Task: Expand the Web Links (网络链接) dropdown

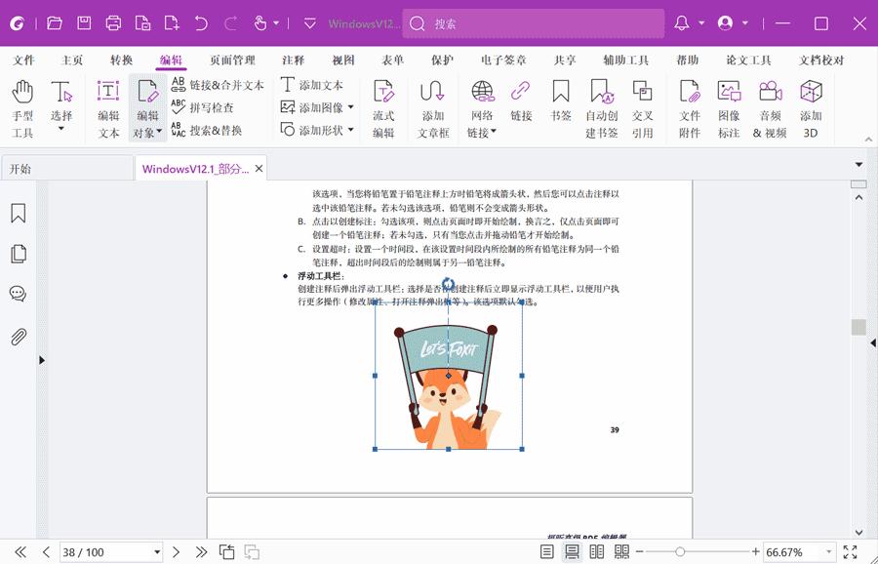Action: tap(494, 132)
